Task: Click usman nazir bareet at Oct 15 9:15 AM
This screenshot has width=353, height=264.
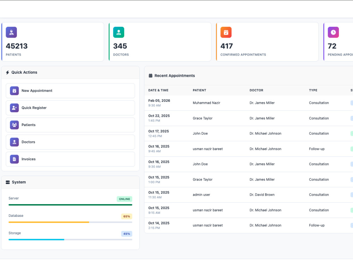Action: click(x=208, y=210)
